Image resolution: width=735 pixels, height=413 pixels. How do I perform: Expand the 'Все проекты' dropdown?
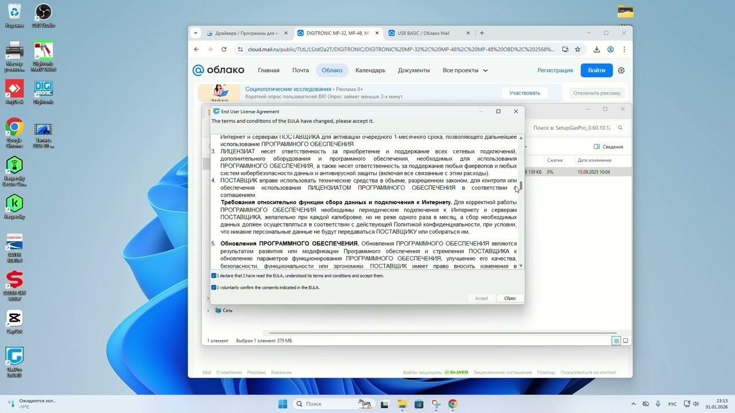pyautogui.click(x=466, y=71)
